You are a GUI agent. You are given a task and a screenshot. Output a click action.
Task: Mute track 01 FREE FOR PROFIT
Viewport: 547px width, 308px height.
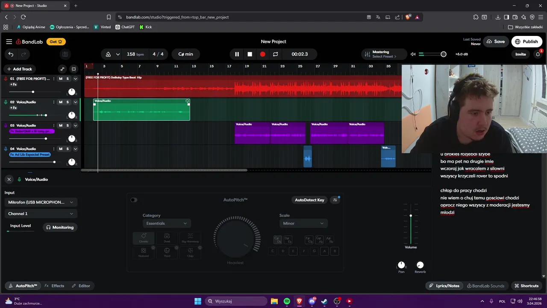click(61, 79)
